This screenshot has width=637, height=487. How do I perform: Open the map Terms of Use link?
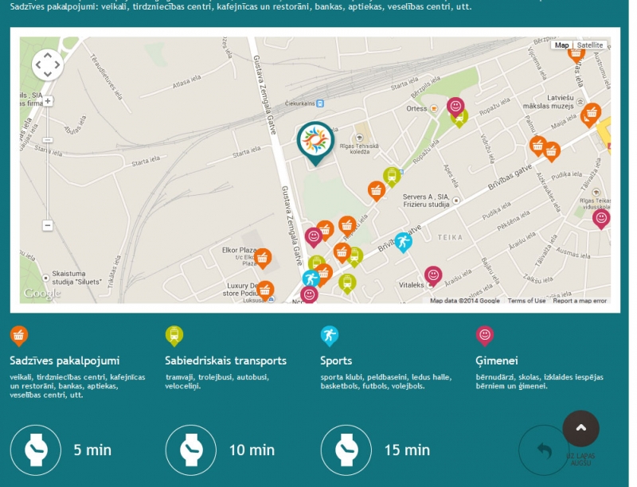[x=526, y=301]
